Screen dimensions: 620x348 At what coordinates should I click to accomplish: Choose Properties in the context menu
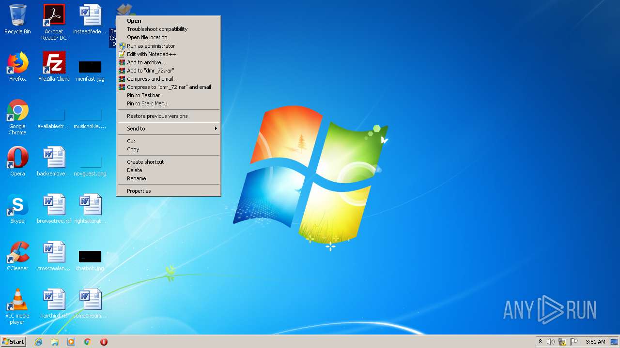coord(169,191)
